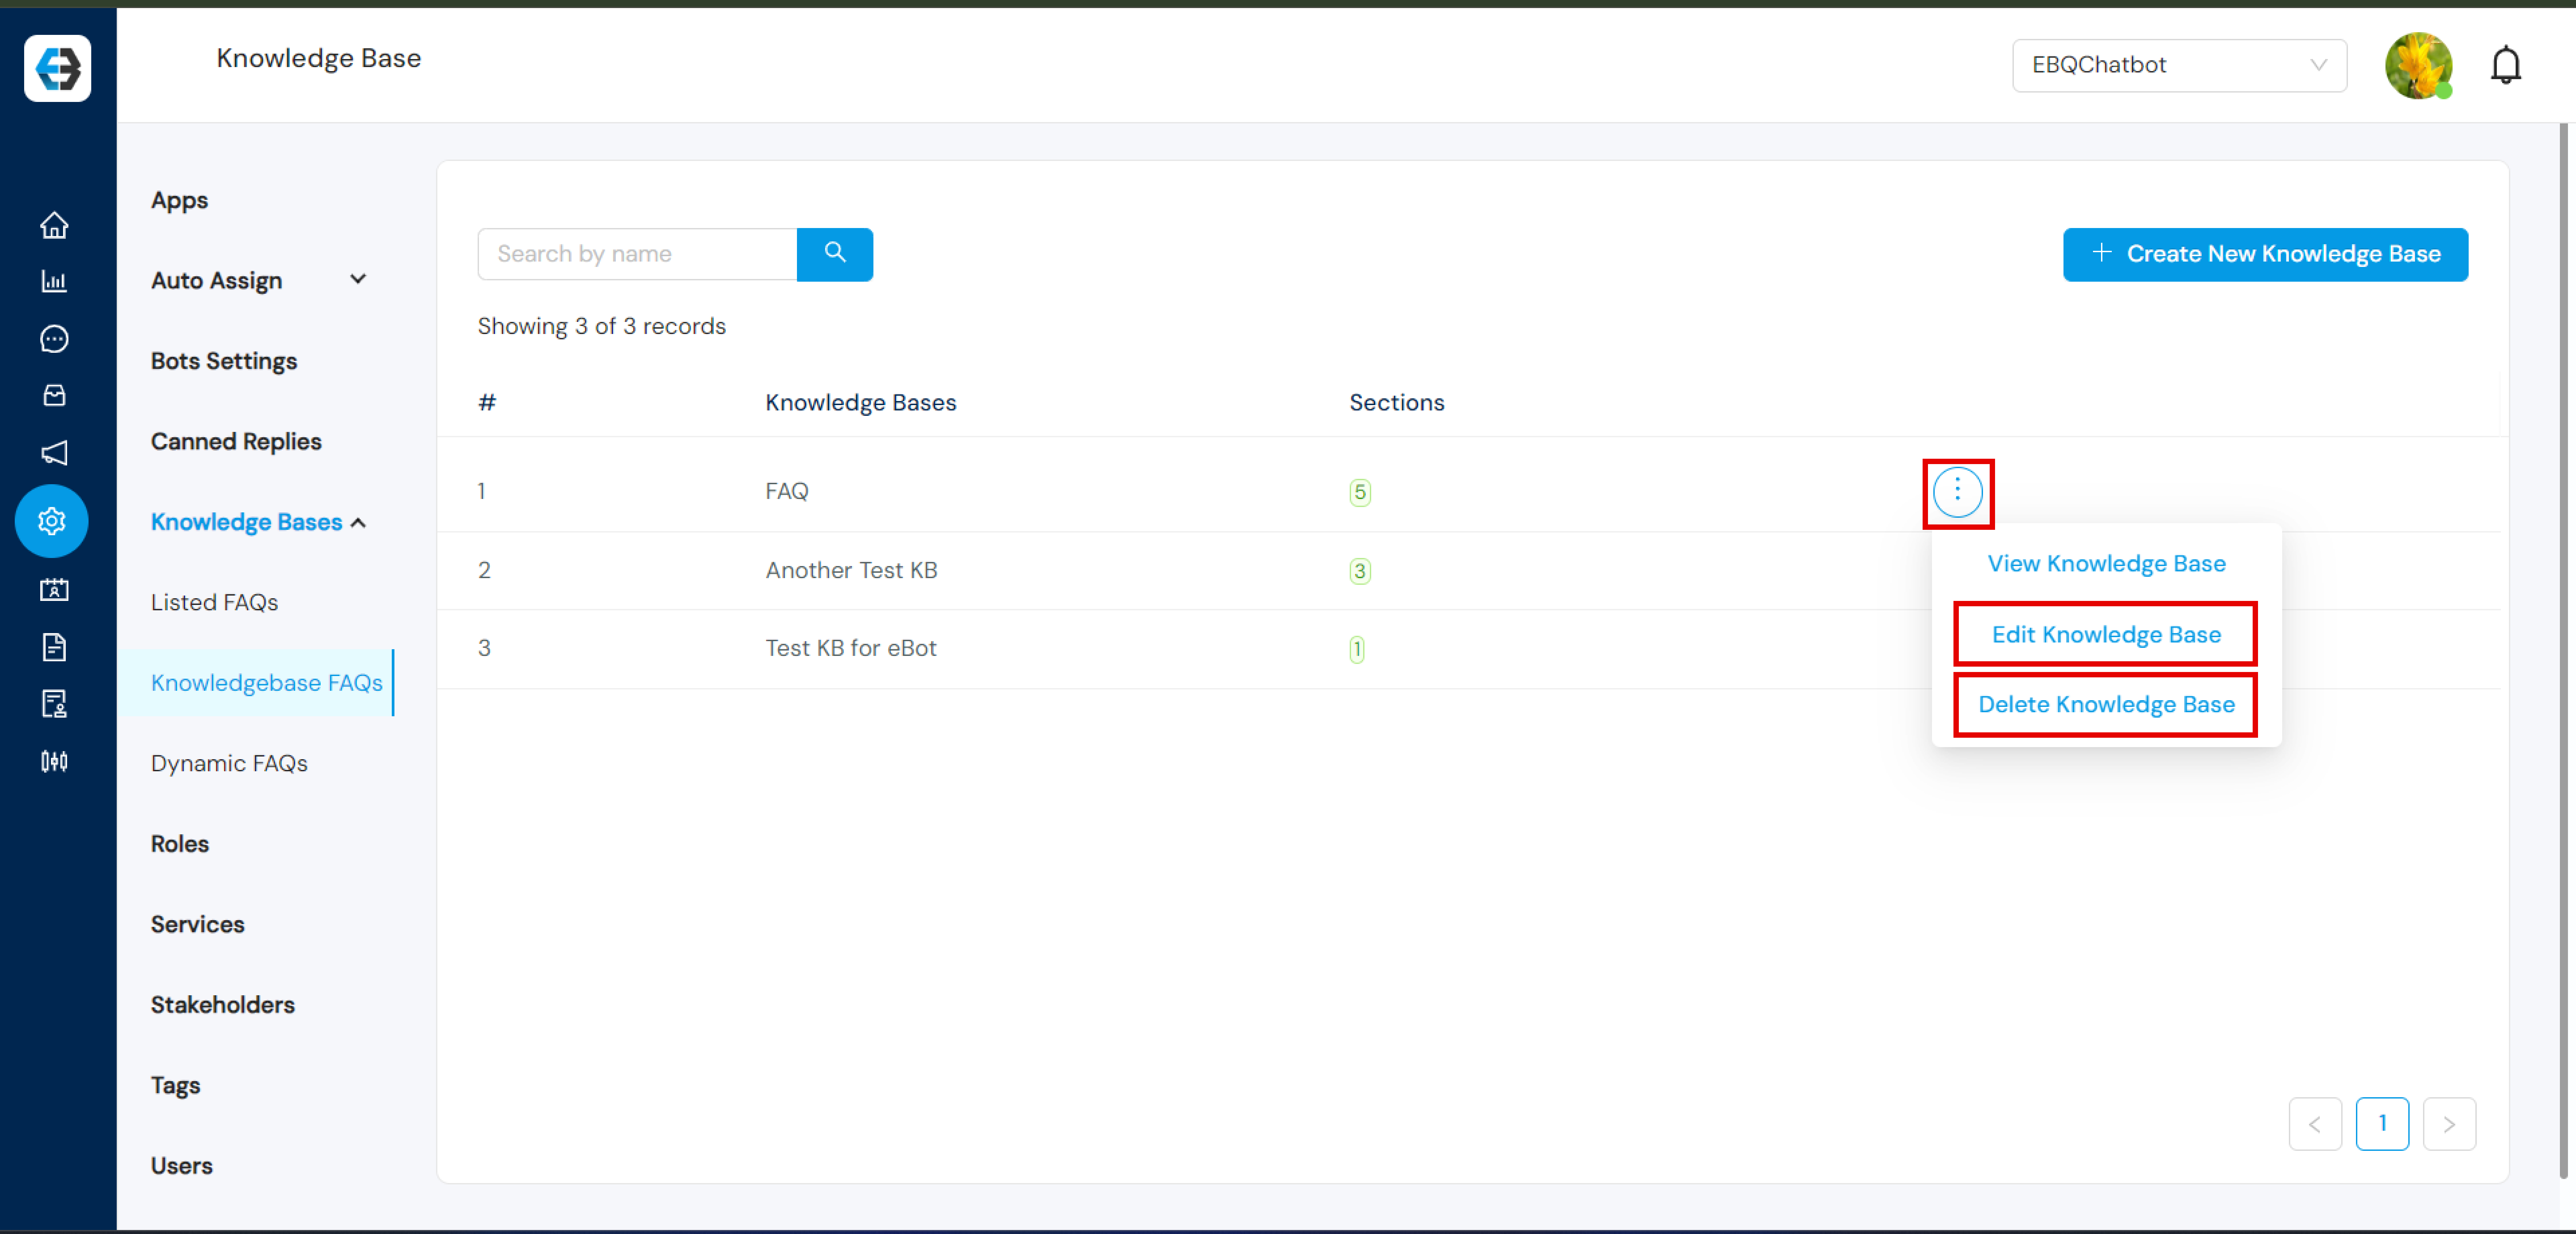Select the settings gear icon

(x=52, y=521)
